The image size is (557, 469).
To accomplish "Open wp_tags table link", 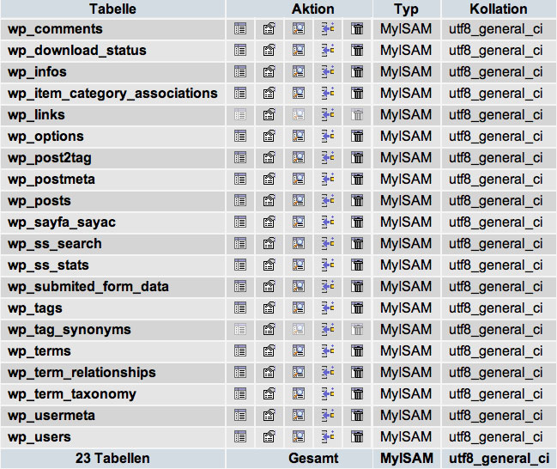I will [35, 308].
